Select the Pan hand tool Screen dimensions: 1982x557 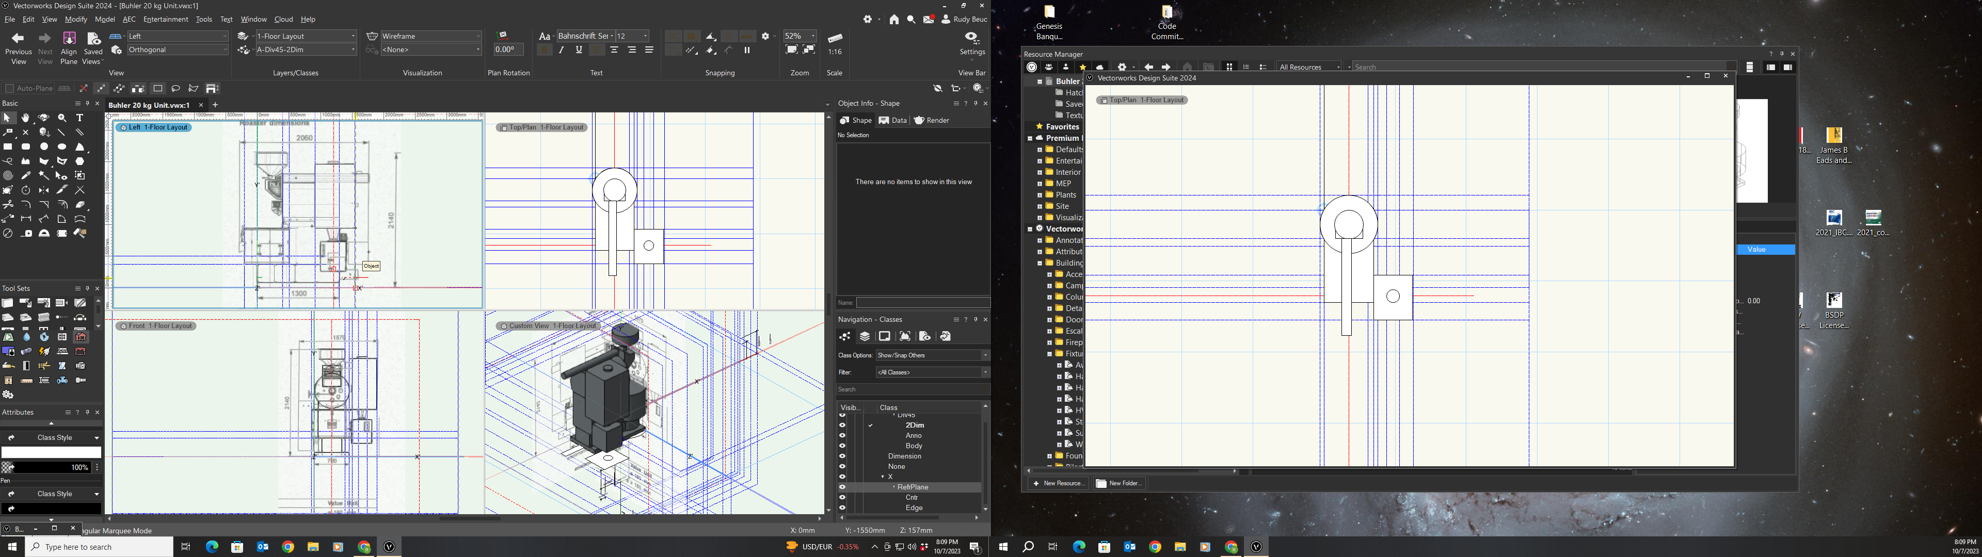coord(25,119)
